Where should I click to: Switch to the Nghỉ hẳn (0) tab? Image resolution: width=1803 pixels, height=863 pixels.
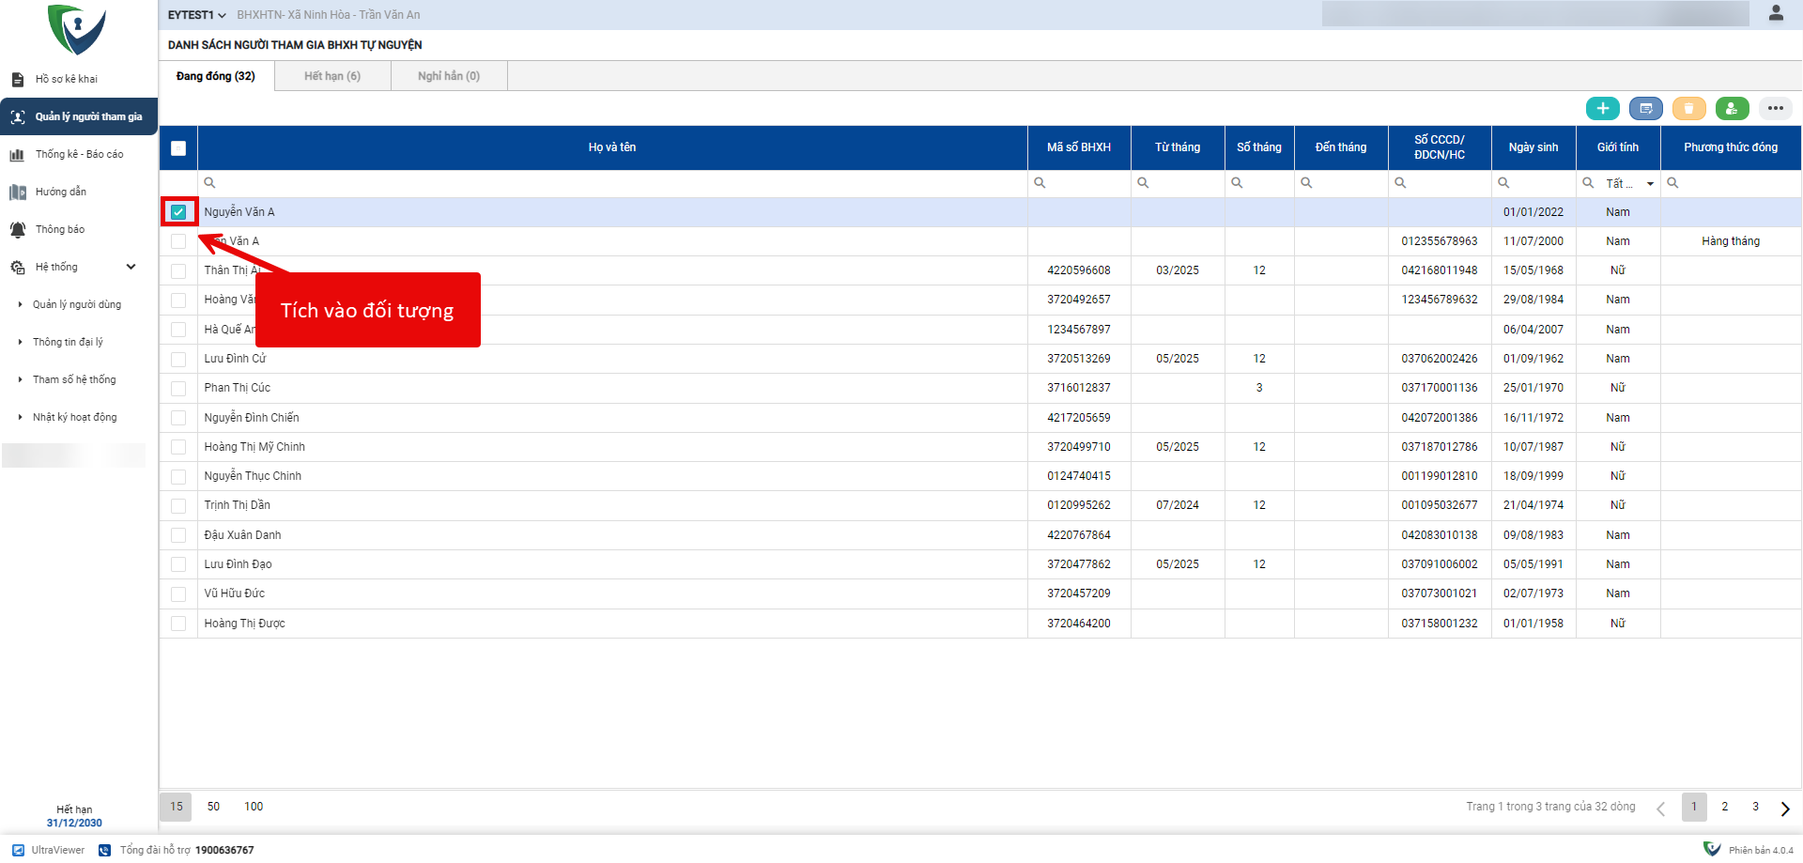tap(449, 76)
